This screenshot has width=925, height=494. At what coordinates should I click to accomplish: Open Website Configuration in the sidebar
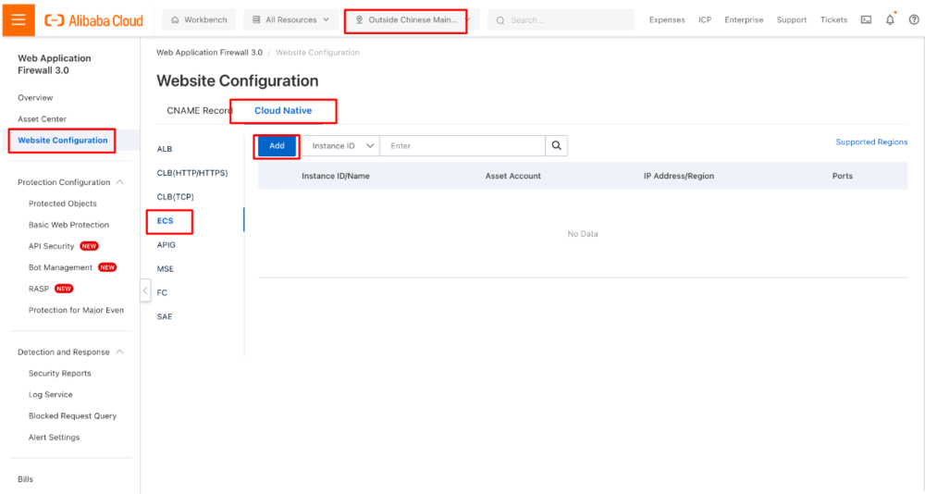tap(63, 140)
